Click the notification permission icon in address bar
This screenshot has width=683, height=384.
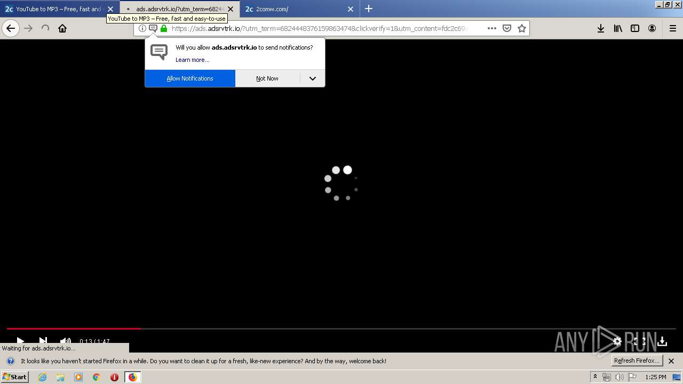(153, 28)
